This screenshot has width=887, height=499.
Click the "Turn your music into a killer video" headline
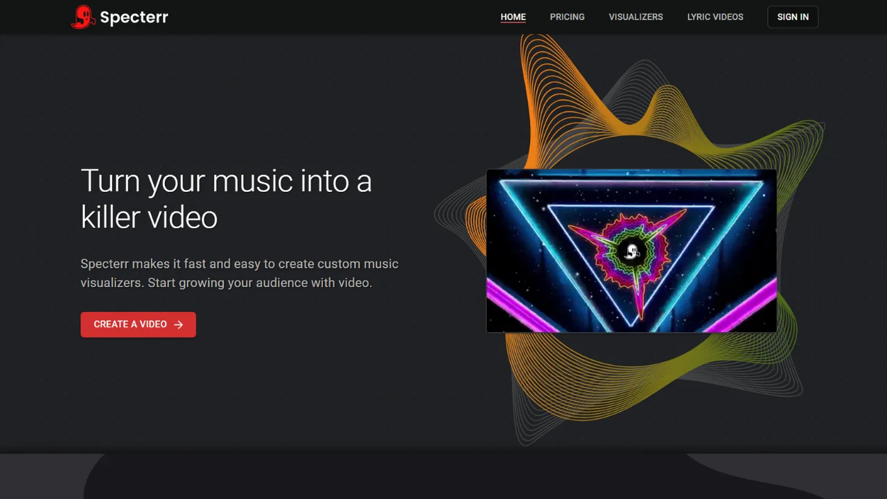click(226, 199)
